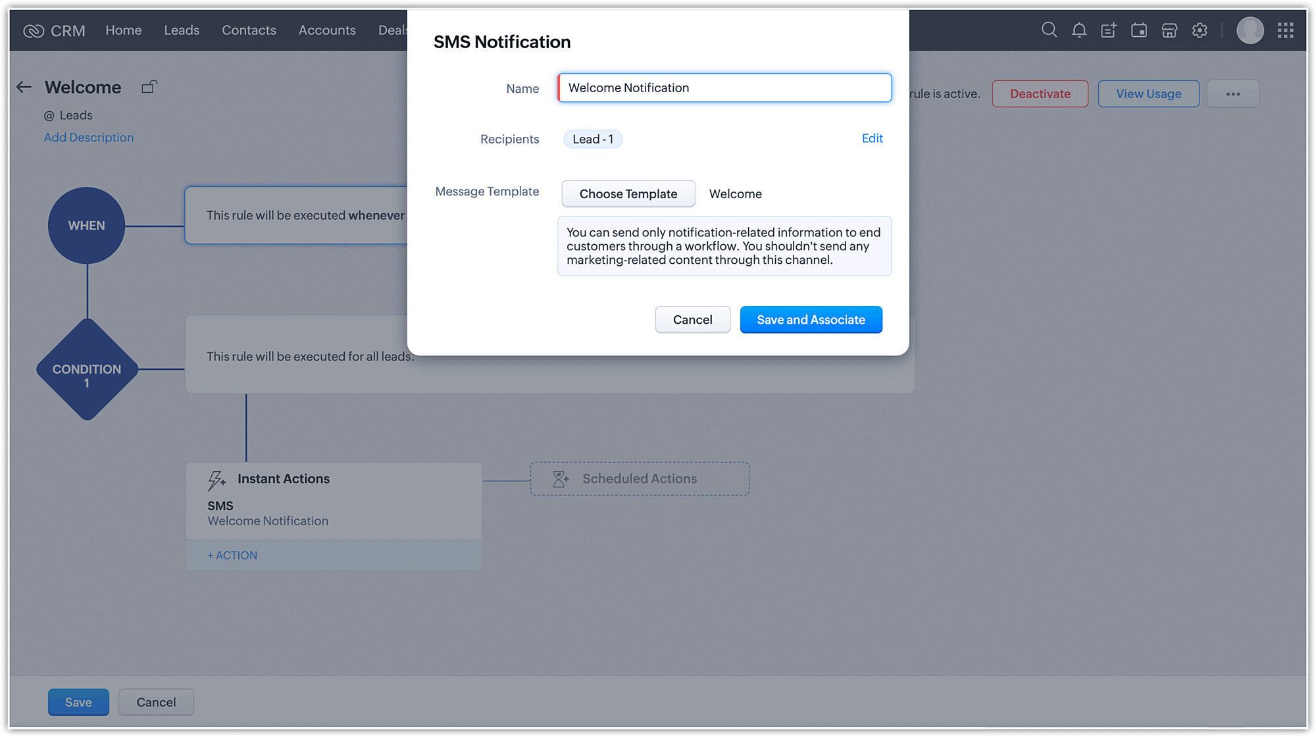1316x737 pixels.
Task: Click the Save and Associate button
Action: tap(811, 319)
